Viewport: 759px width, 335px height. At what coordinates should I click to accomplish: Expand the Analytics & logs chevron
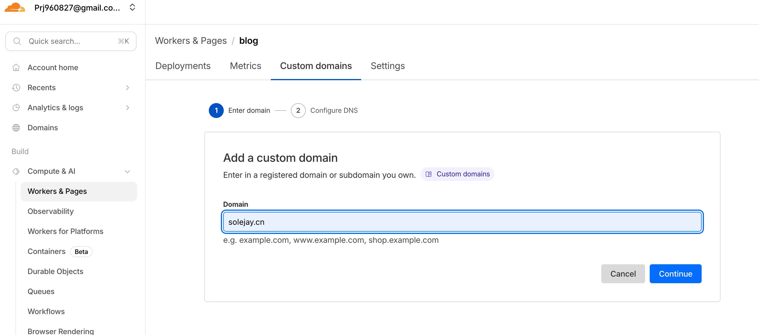point(127,108)
